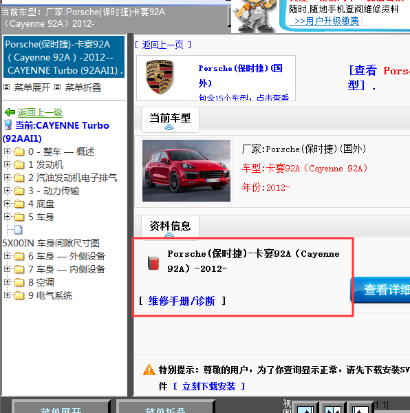The height and width of the screenshot is (413, 410).
Task: Open folder icon for '4 底盘'
Action: 19,204
